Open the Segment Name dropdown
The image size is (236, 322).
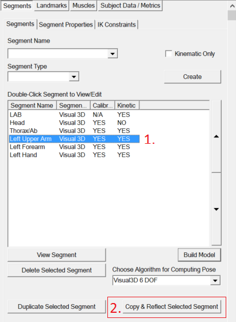coord(113,54)
